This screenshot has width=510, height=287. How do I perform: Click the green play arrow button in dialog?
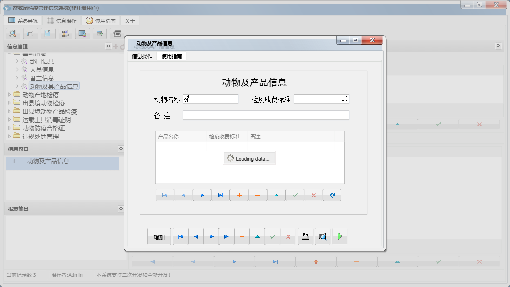pyautogui.click(x=340, y=236)
